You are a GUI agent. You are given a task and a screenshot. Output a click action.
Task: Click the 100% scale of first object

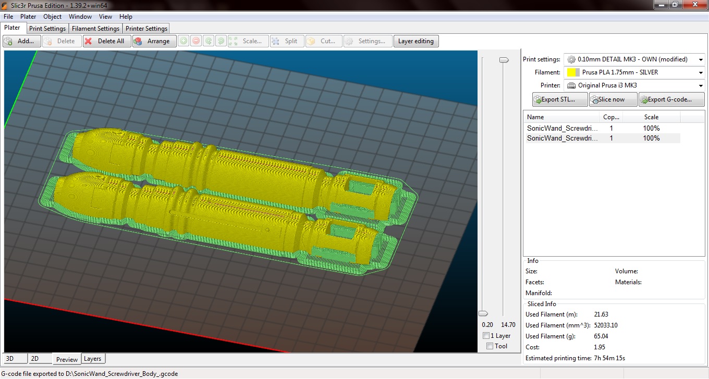(x=651, y=128)
